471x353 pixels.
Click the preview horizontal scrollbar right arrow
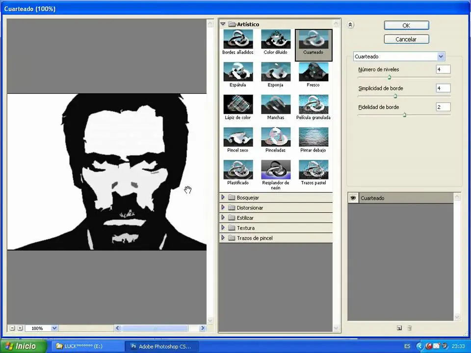203,328
